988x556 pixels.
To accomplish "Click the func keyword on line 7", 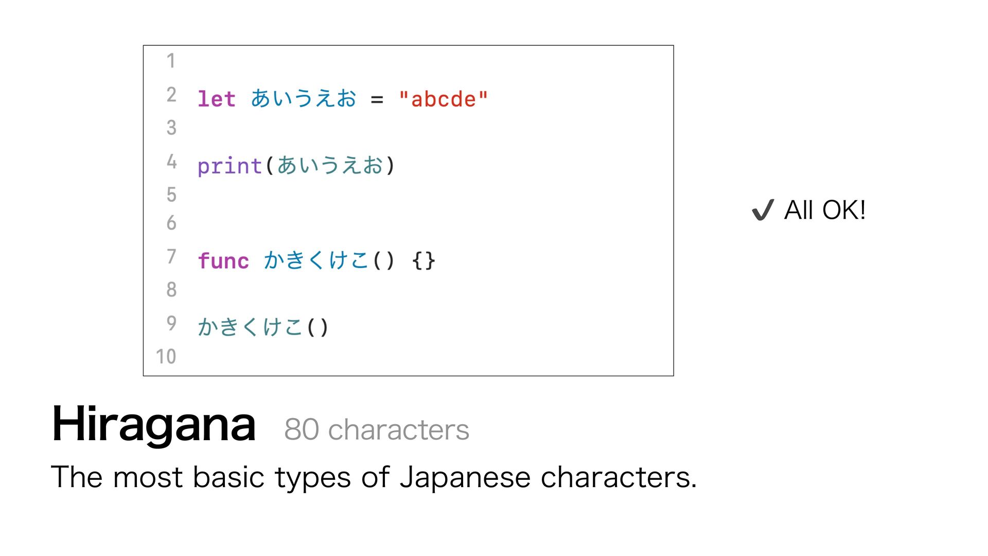I will point(223,260).
